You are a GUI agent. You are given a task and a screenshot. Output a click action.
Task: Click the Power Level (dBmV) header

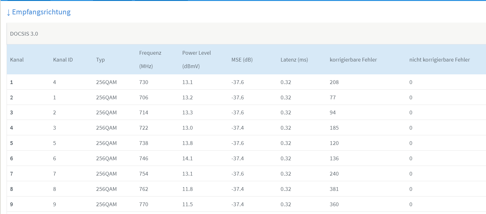pyautogui.click(x=196, y=59)
